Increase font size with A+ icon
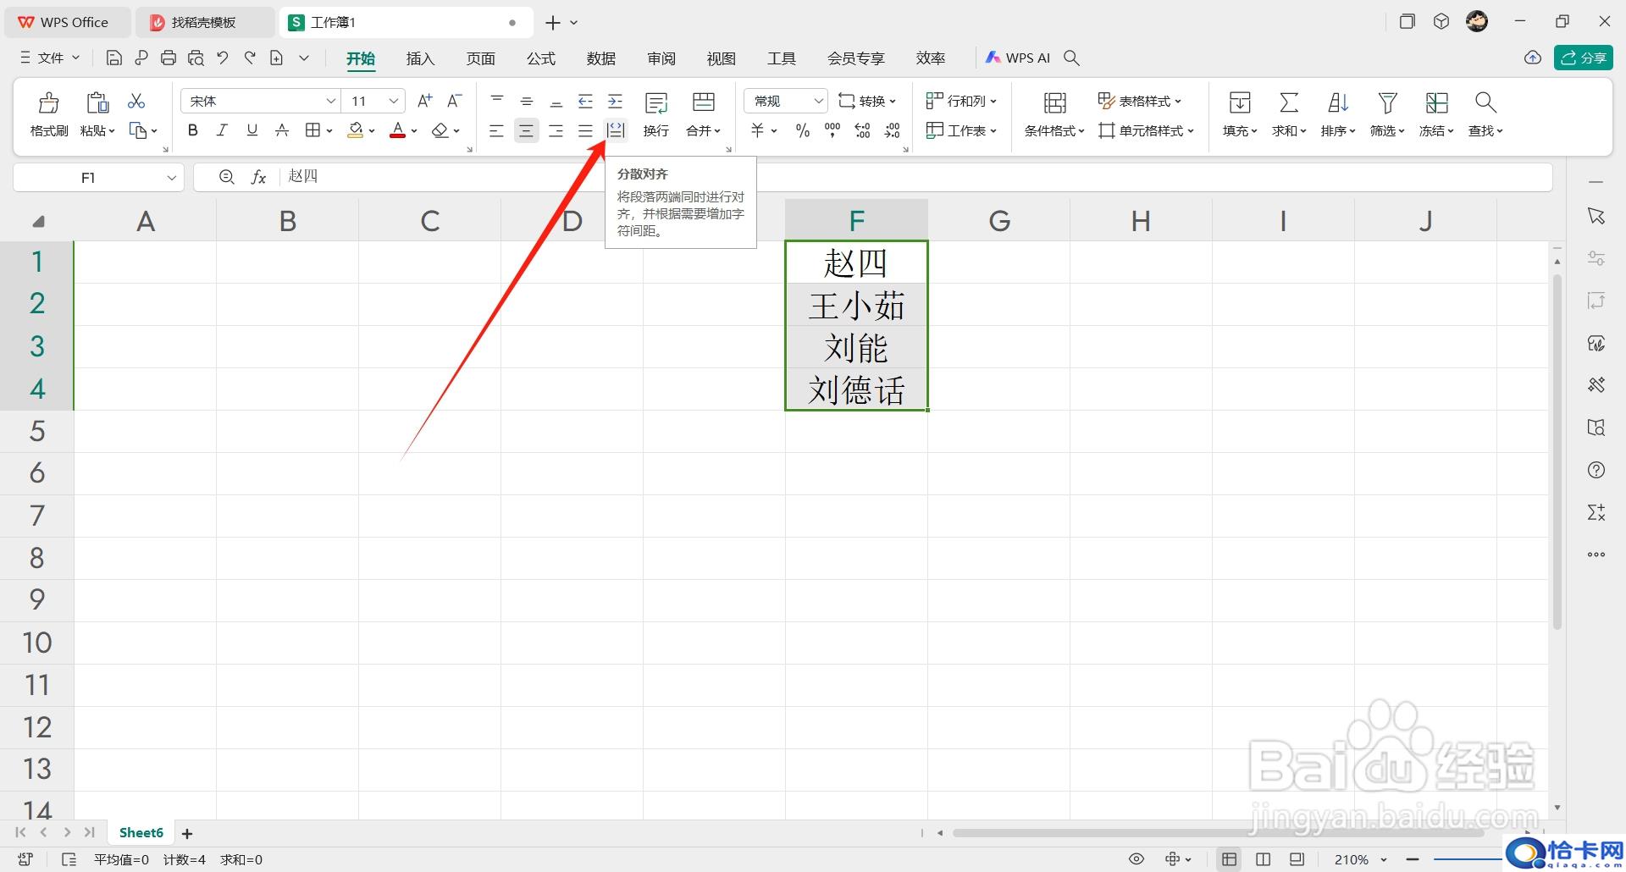The width and height of the screenshot is (1626, 872). click(x=425, y=101)
